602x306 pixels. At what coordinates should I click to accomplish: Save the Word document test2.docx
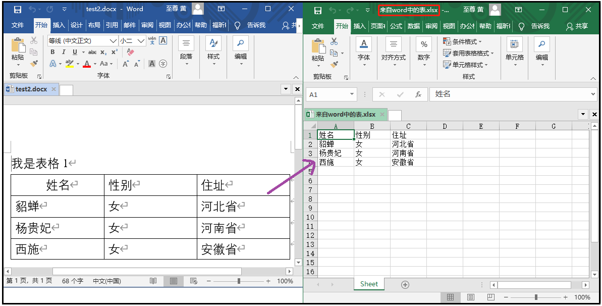point(18,9)
